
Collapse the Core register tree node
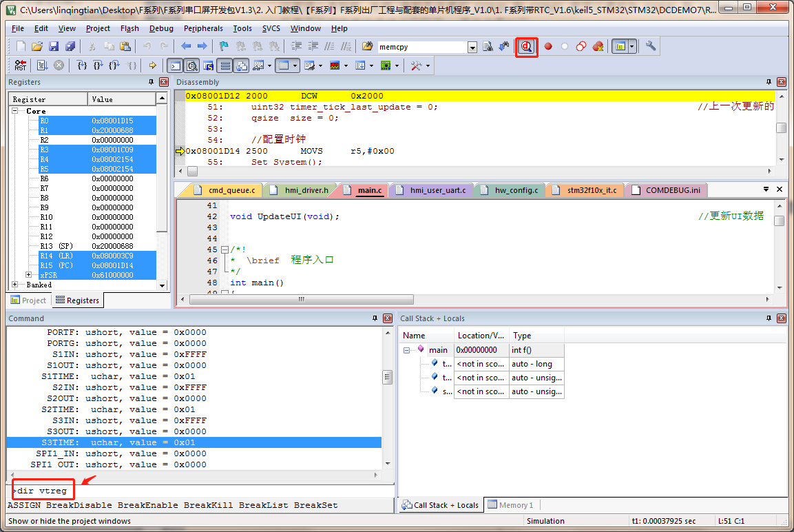point(16,111)
